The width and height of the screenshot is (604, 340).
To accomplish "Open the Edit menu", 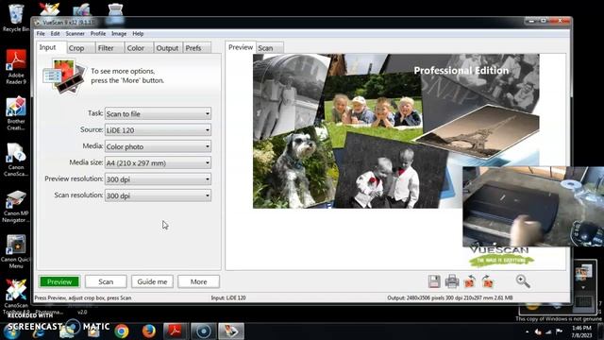I will [55, 34].
